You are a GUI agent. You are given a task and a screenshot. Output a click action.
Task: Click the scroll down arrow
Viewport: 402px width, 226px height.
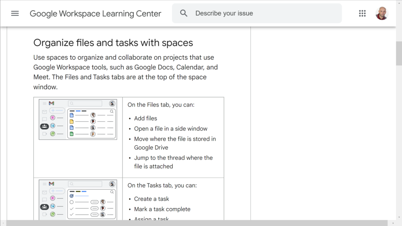(399, 217)
